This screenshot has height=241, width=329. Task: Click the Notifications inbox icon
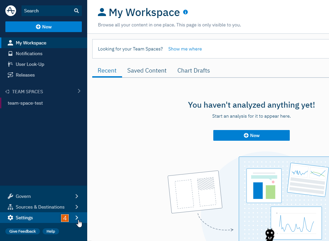coord(10,53)
